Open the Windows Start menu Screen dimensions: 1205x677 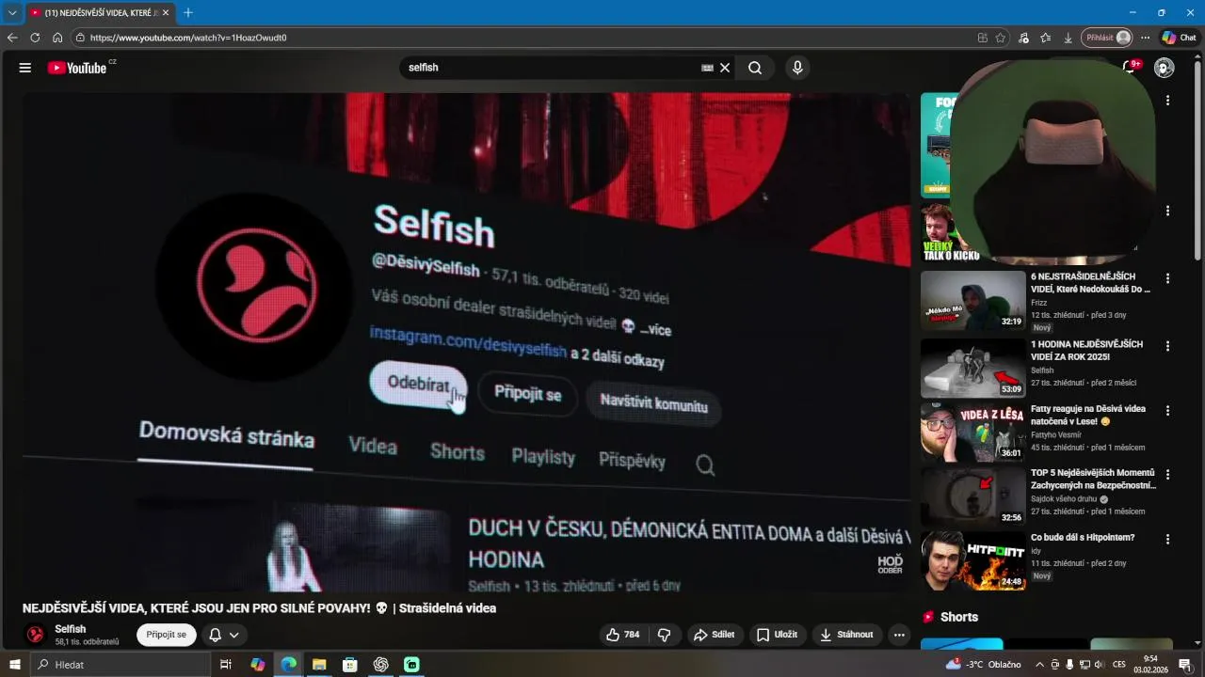(14, 664)
